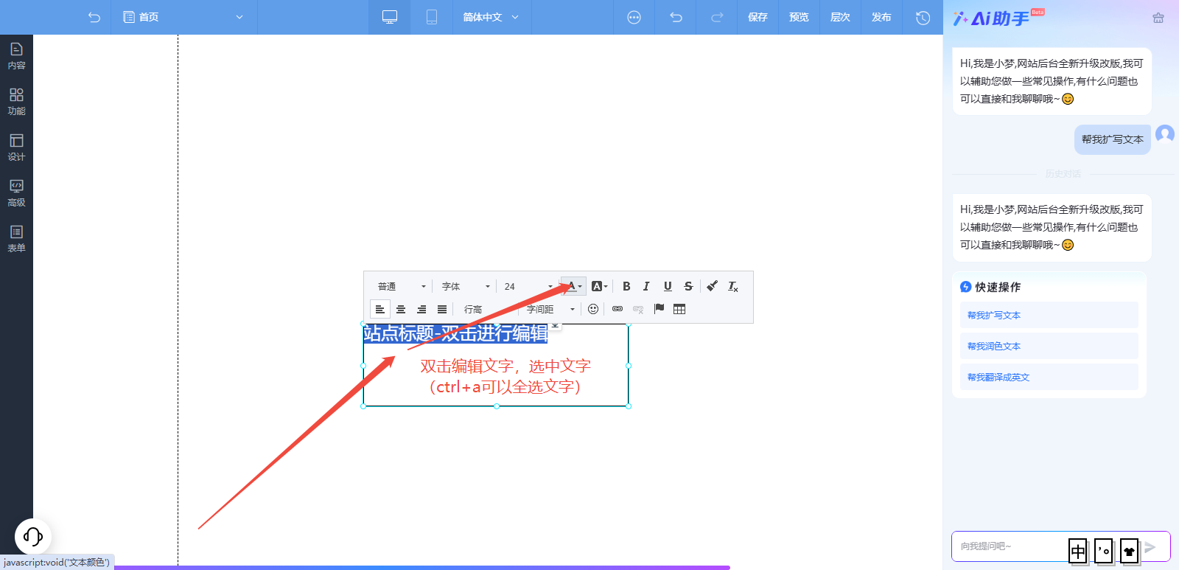Click the punctuation mode IME icon

1103,550
